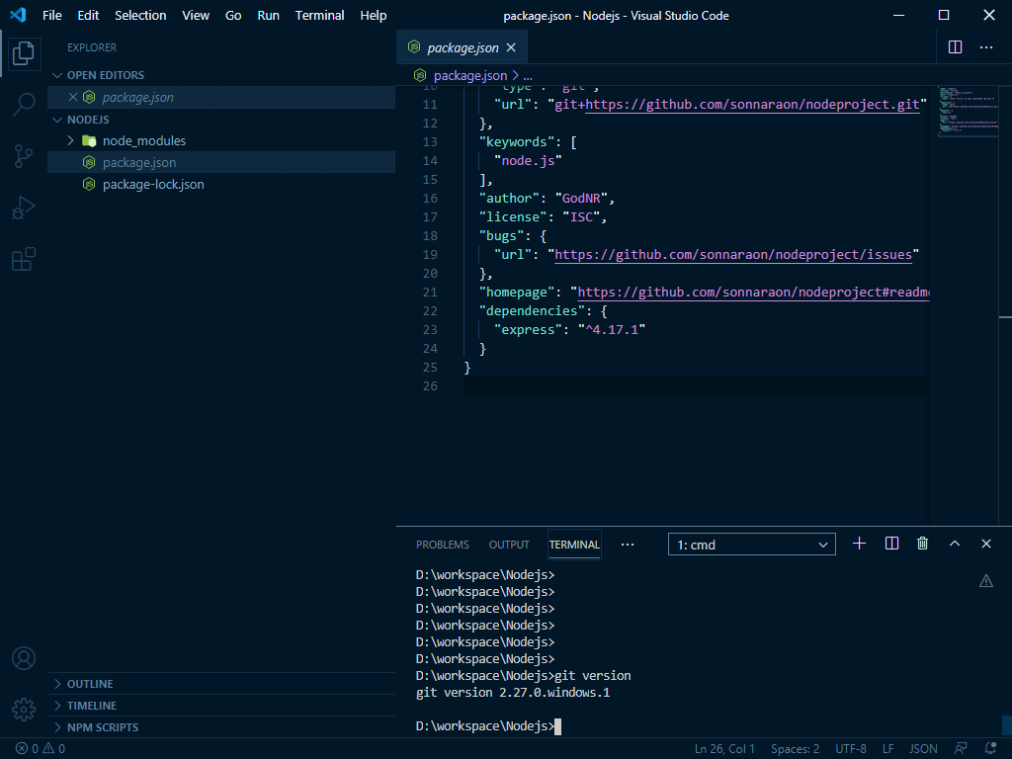Follow the nodeproject.git repository URL link
This screenshot has height=759, width=1012.
(752, 104)
